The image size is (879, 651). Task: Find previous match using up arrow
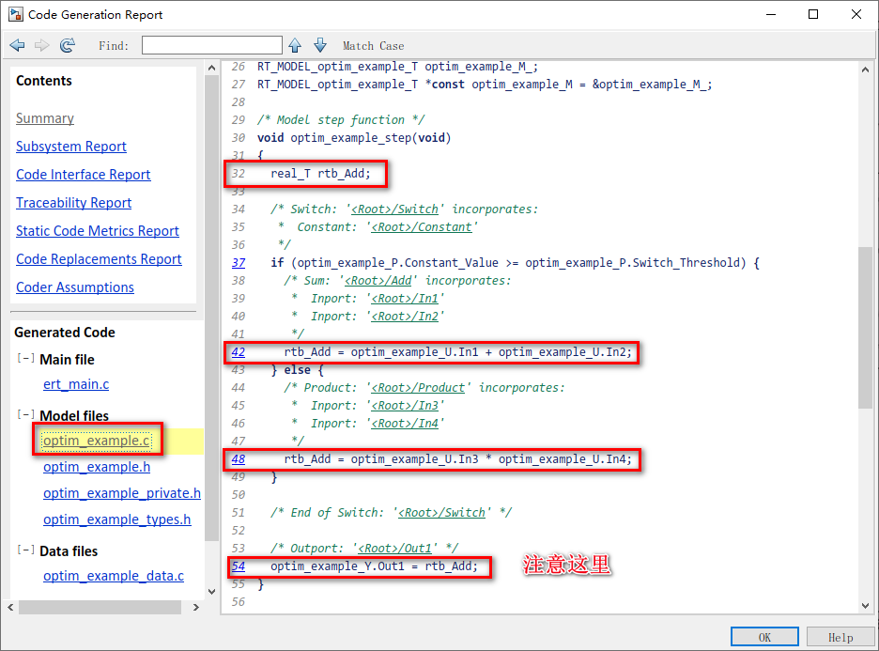click(295, 45)
